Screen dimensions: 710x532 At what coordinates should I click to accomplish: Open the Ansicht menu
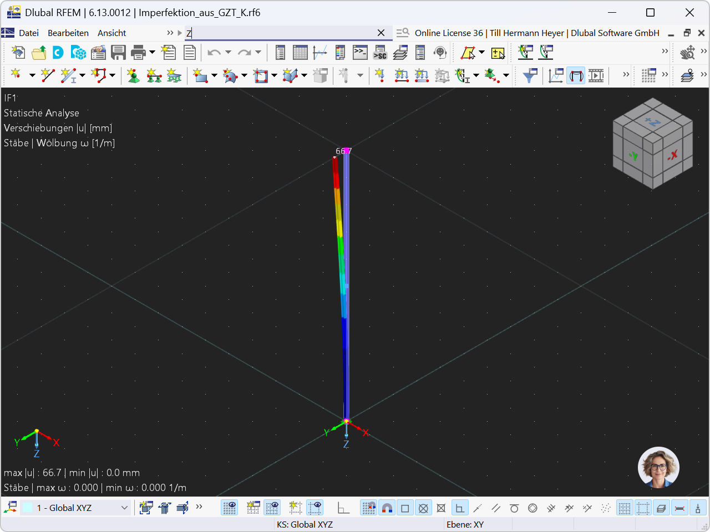[x=111, y=33]
